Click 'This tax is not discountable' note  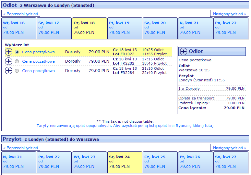coord(125,121)
